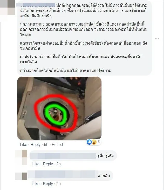Image resolution: width=164 pixels, height=190 pixels.
Task: Click the thumbs-up reaction icon under the photo
Action: [x=89, y=142]
